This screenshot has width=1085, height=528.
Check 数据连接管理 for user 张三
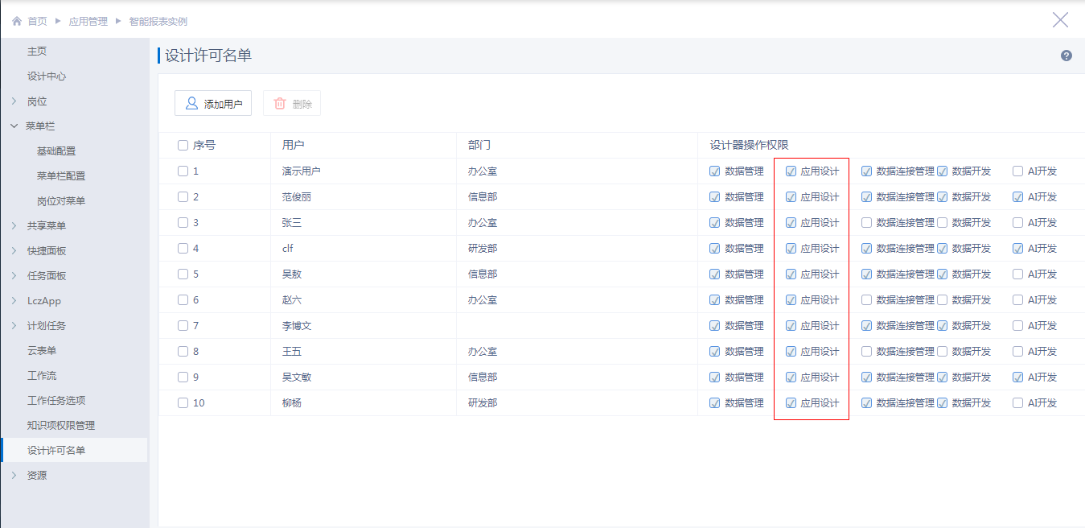(866, 223)
